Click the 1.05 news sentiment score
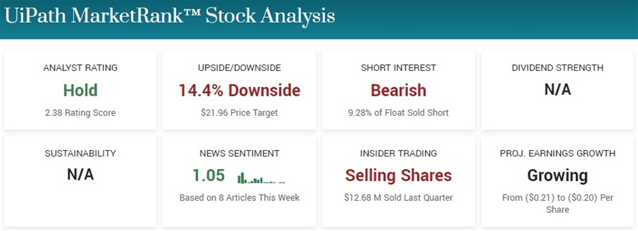638x231 pixels. (208, 175)
